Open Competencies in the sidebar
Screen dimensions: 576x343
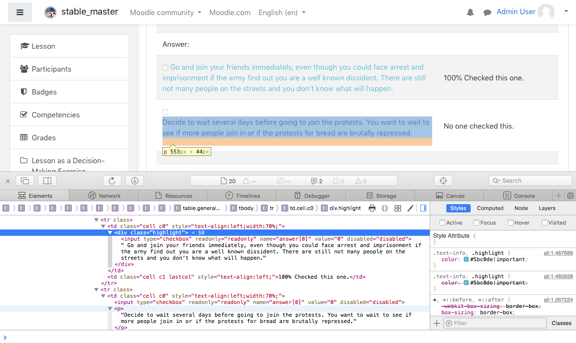69,115
